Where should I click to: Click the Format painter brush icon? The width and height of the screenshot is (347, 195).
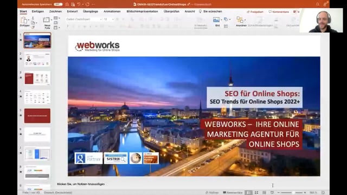(33, 28)
